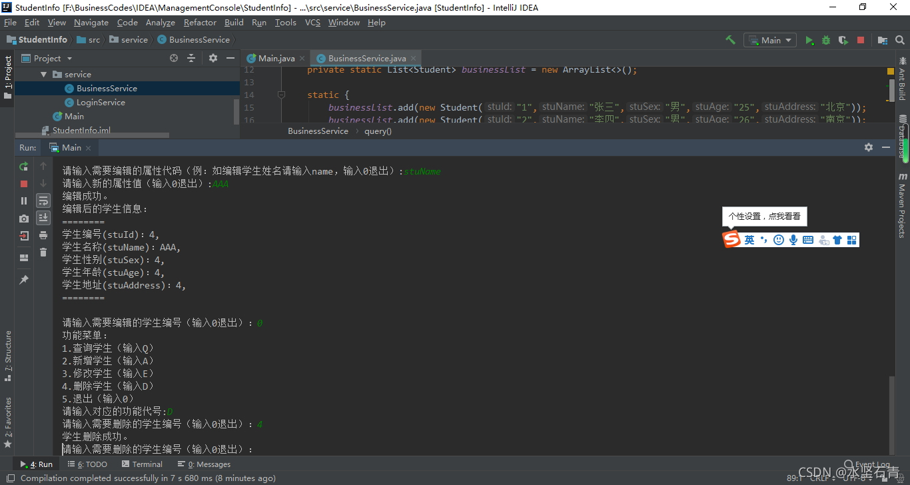The image size is (910, 485).
Task: Toggle soft-wrap in console
Action: 43,201
